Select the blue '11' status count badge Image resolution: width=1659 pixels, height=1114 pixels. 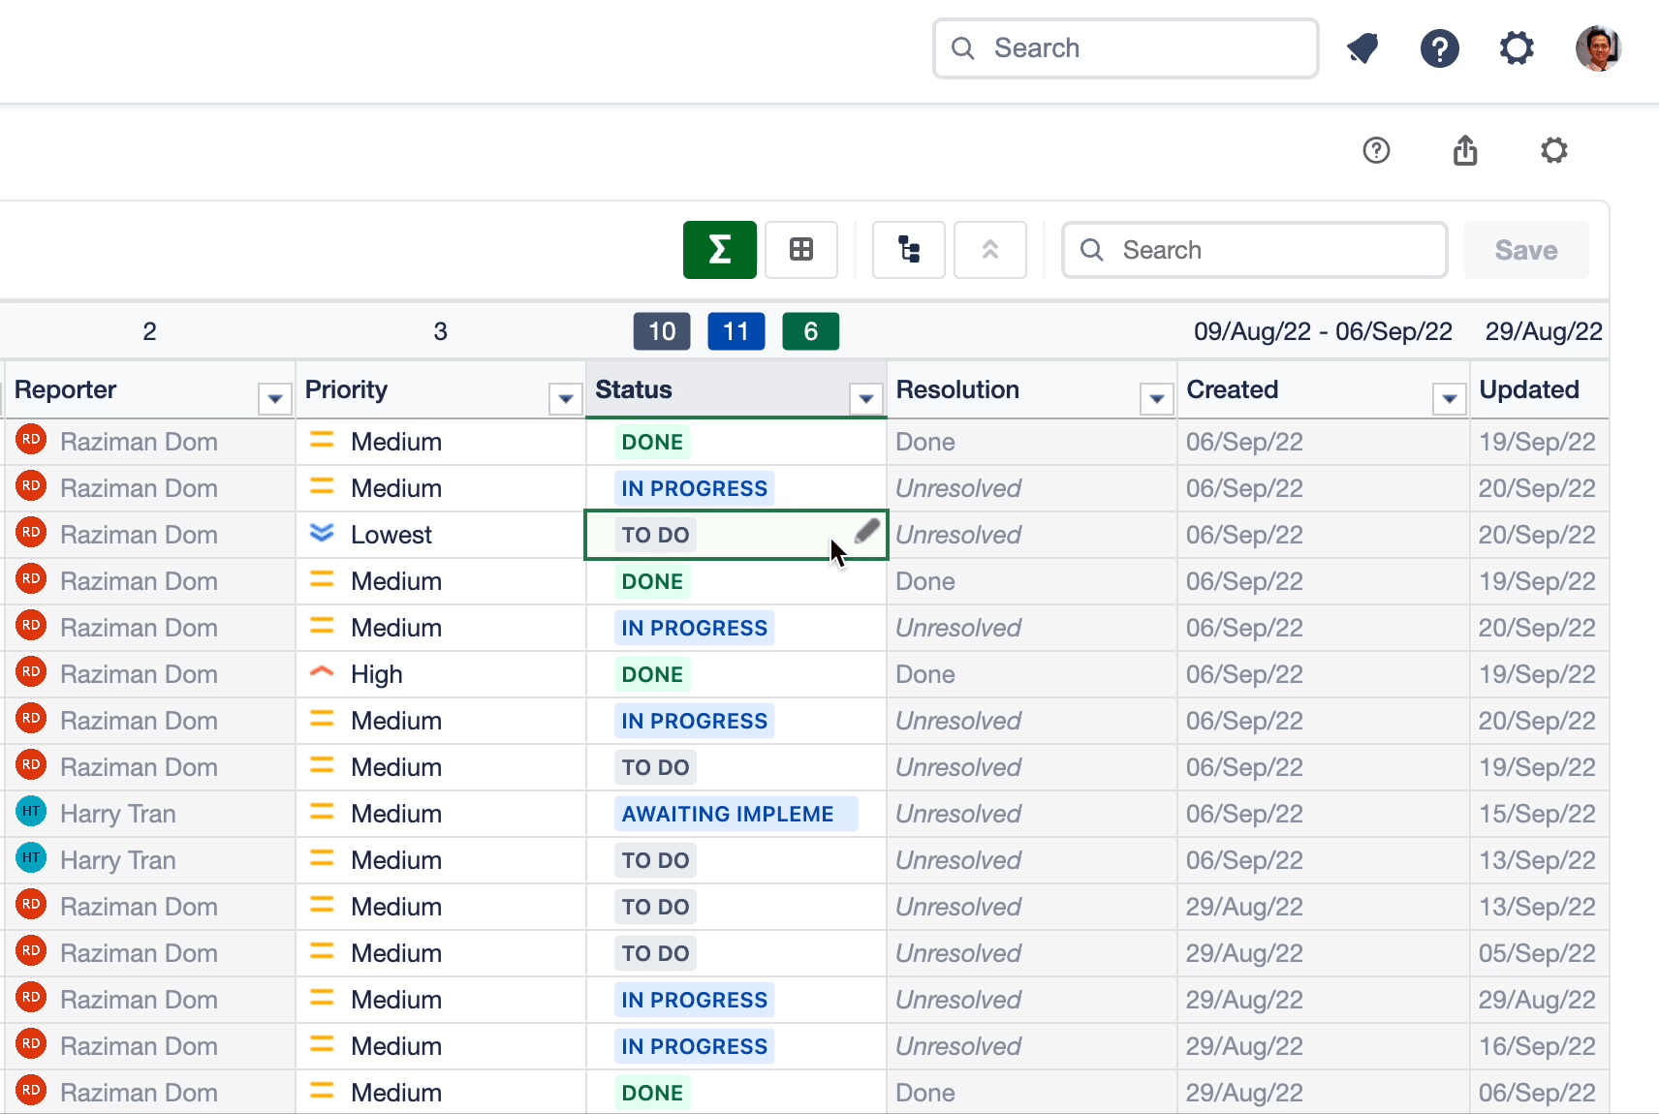736,330
